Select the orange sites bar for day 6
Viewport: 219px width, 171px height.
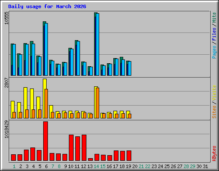tap(46, 103)
